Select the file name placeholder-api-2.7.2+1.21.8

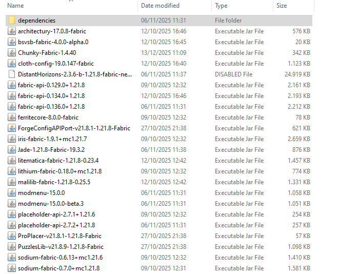click(x=56, y=225)
